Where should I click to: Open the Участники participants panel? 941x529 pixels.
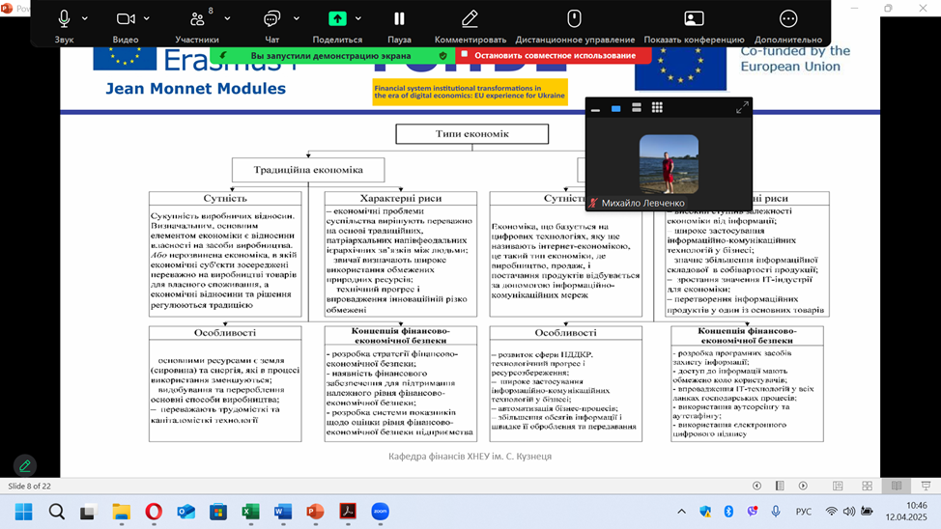tap(197, 25)
